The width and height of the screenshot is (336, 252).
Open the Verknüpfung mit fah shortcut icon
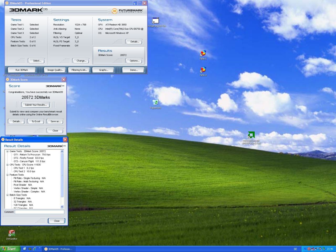(x=156, y=20)
